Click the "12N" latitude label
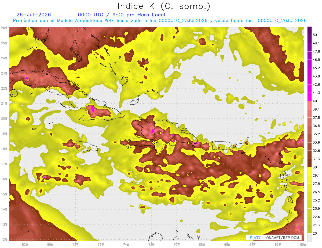This screenshot has height=248, width=322. 4,239
